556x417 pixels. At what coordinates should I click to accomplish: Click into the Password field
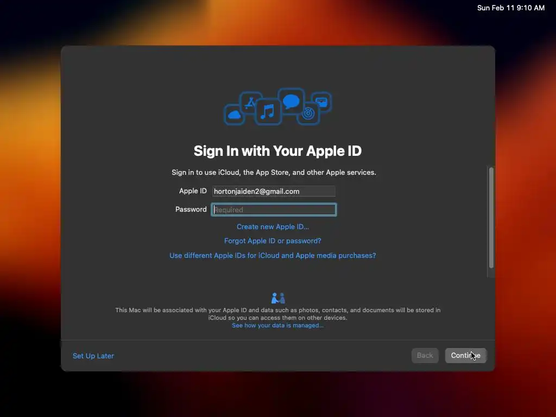click(274, 210)
